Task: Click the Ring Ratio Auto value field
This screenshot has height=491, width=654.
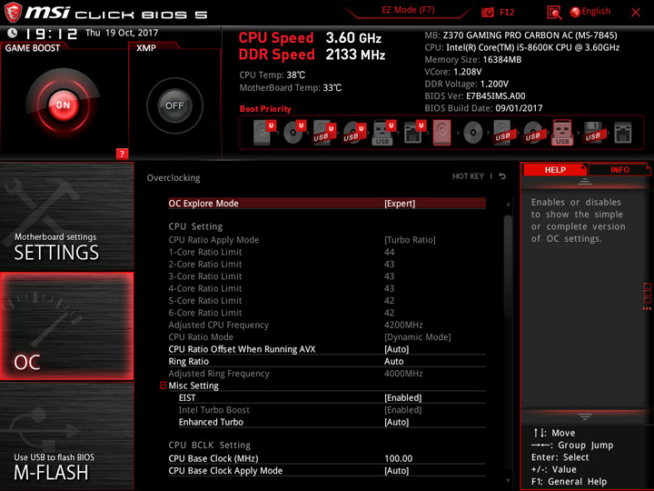Action: coord(393,361)
